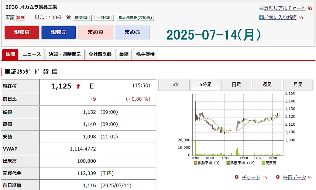The image size is (316, 190).
Task: Click the current price 1,125
Action: 62,86
